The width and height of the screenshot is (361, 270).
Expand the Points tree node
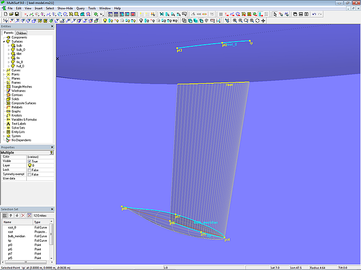(x=4, y=74)
